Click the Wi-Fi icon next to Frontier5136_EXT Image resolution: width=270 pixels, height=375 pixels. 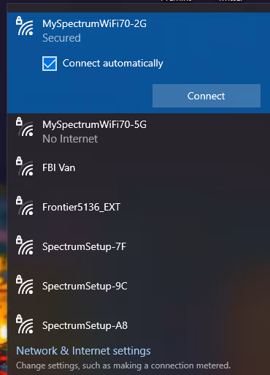pyautogui.click(x=25, y=206)
